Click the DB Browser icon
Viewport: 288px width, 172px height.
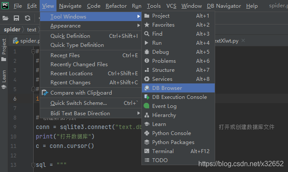tap(147, 88)
